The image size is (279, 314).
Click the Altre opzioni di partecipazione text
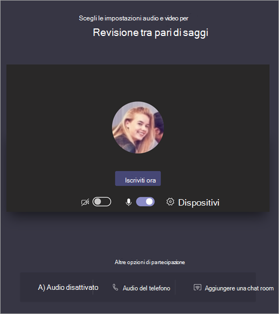[150, 262]
